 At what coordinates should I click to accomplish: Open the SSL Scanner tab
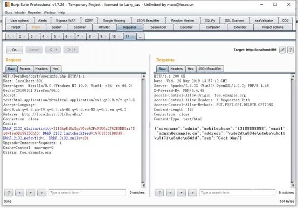(234, 20)
